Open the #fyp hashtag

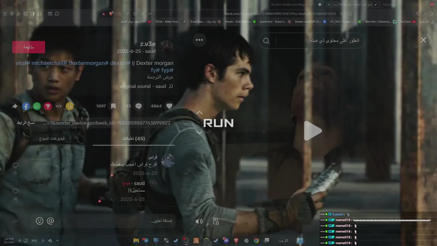(x=167, y=70)
